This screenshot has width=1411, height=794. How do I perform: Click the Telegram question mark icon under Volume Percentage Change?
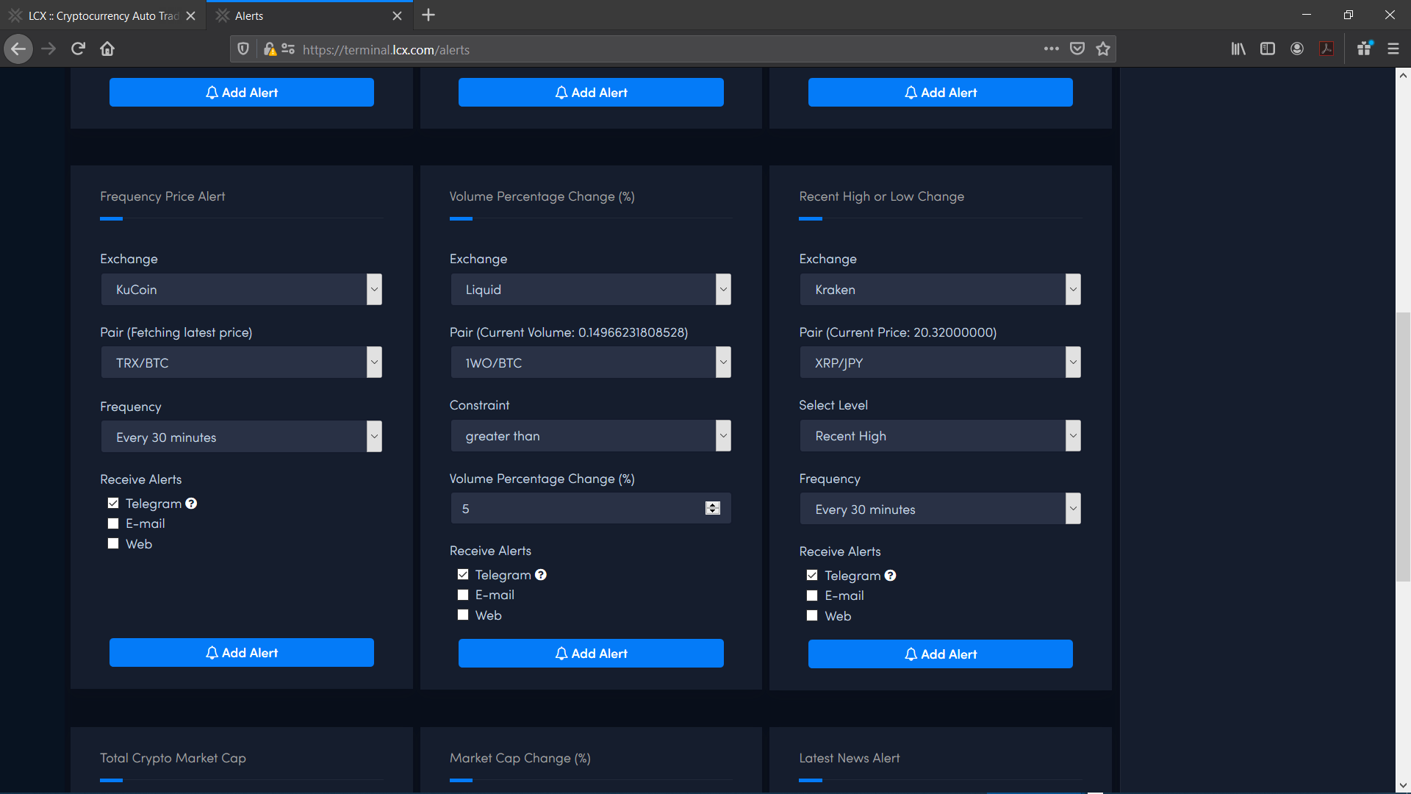(541, 574)
